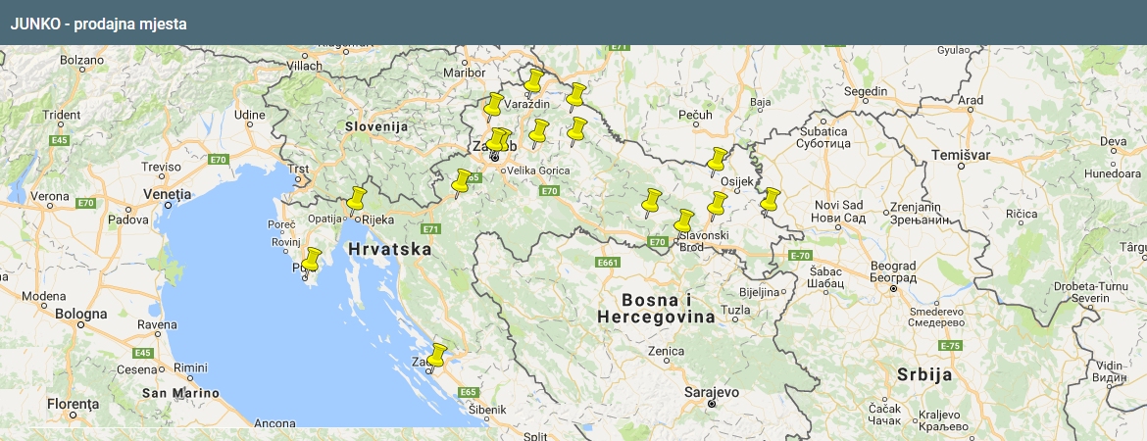Click the Rijeka city label
This screenshot has height=441, width=1147.
(x=378, y=220)
